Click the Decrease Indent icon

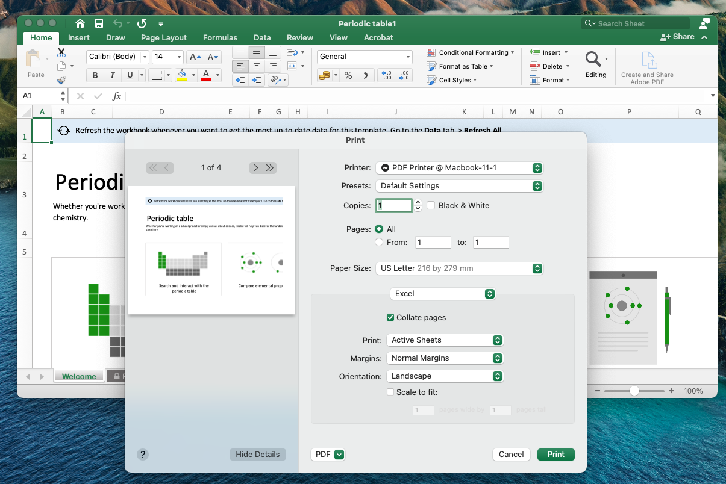(x=240, y=80)
